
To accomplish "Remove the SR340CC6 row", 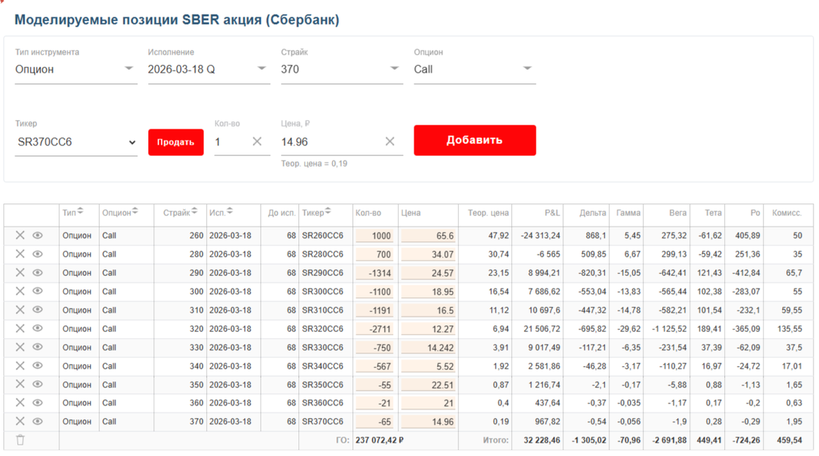I will point(20,365).
